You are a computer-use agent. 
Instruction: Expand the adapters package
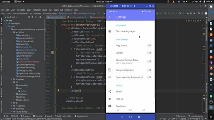click(x=12, y=79)
